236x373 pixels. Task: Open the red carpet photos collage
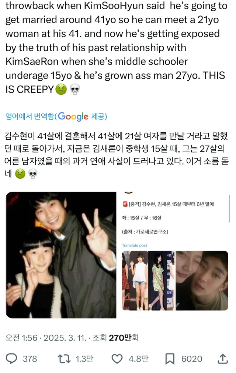click(149, 280)
